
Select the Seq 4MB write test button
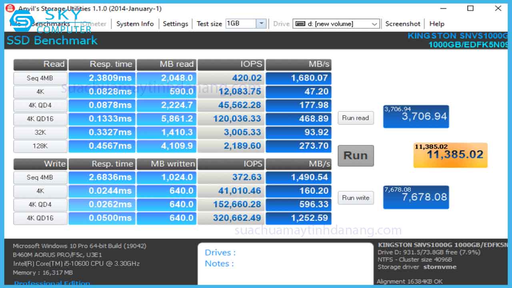click(x=40, y=178)
